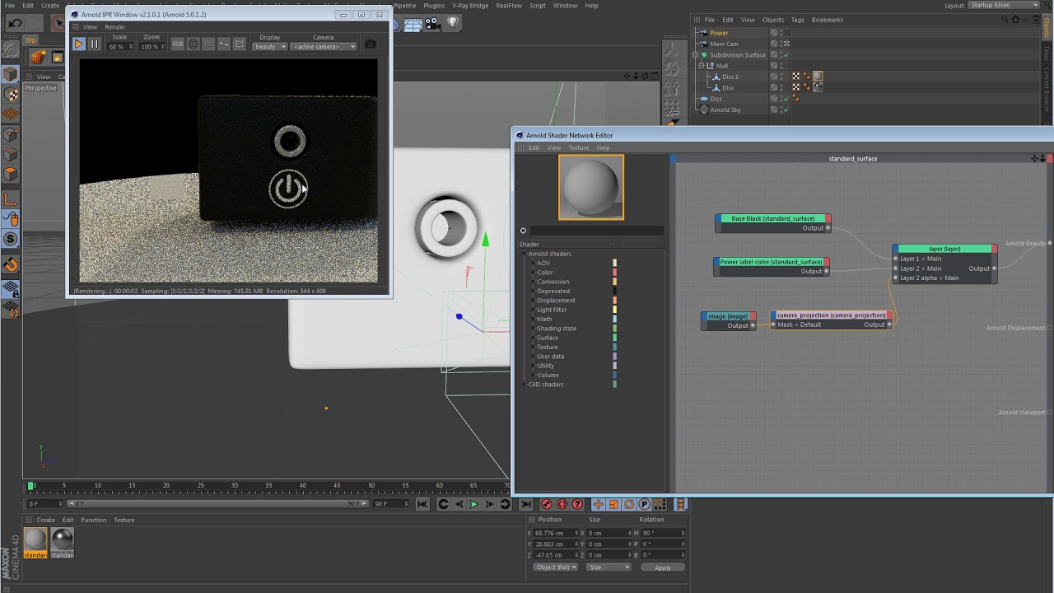This screenshot has height=593, width=1054.
Task: Toggle Power camera layer box
Action: (774, 33)
